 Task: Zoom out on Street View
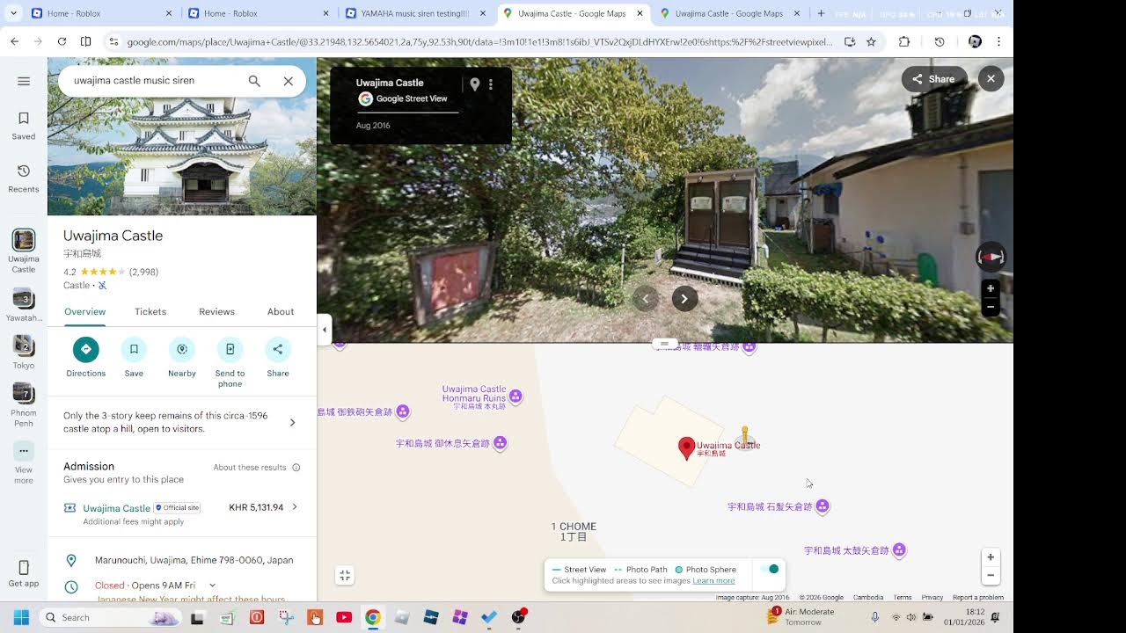coord(991,307)
